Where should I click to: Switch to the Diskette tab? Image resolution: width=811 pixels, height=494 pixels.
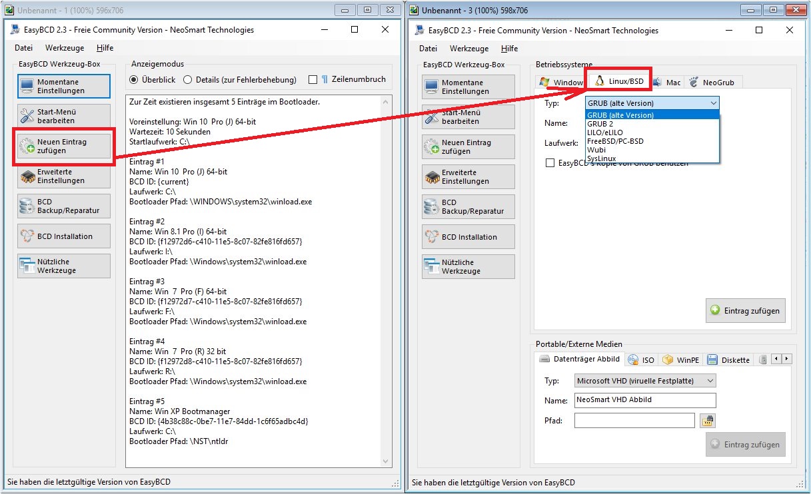729,360
